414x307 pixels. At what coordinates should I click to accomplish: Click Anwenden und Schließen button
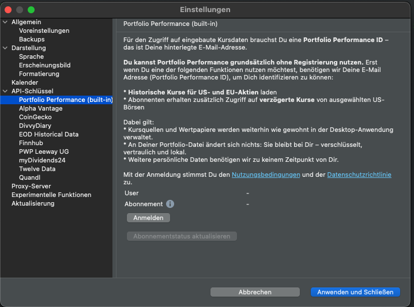[355, 292]
